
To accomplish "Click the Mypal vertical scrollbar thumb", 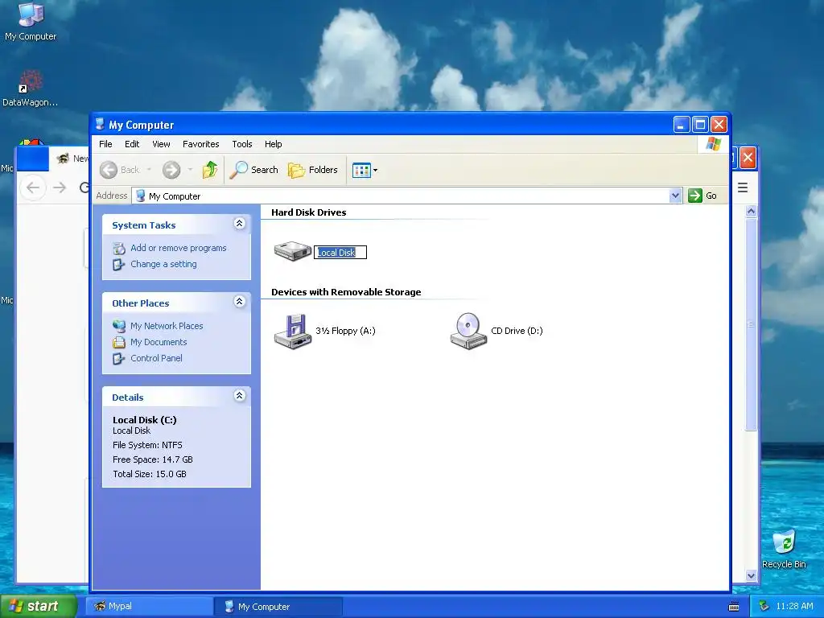I will pos(752,324).
